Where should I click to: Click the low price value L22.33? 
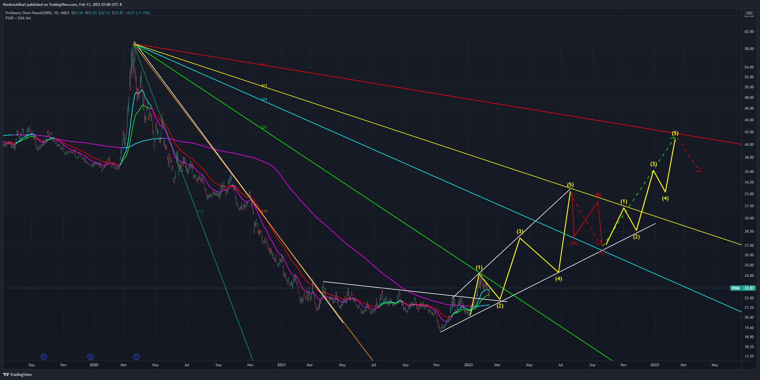coord(104,13)
